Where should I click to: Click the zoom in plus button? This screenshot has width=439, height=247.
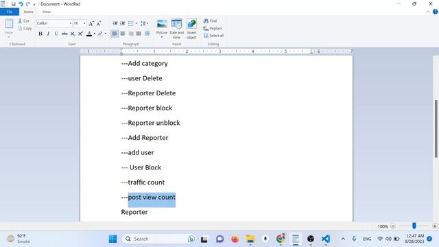(434, 226)
